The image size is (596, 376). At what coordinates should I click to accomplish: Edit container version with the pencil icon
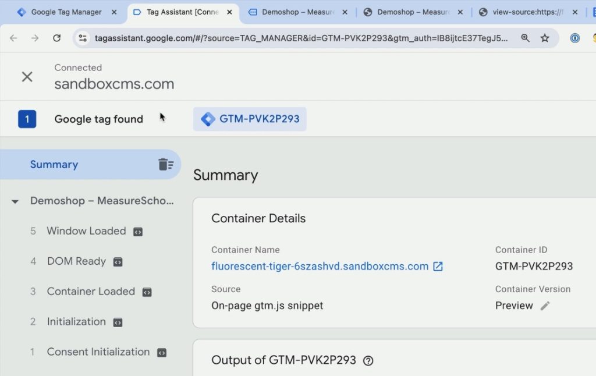545,306
